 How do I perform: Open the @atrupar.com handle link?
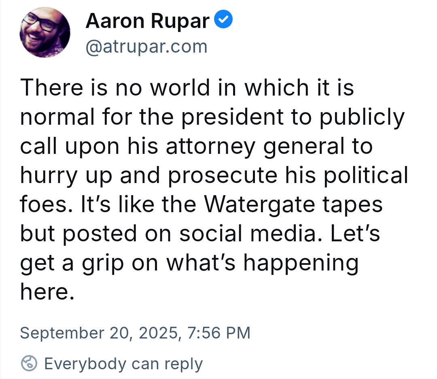pyautogui.click(x=146, y=47)
